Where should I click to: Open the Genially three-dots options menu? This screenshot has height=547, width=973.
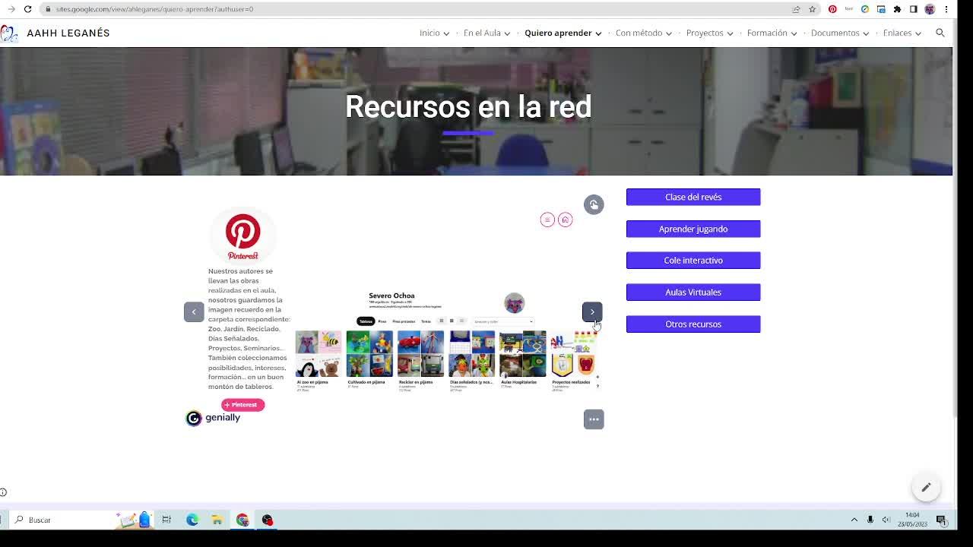pos(594,419)
